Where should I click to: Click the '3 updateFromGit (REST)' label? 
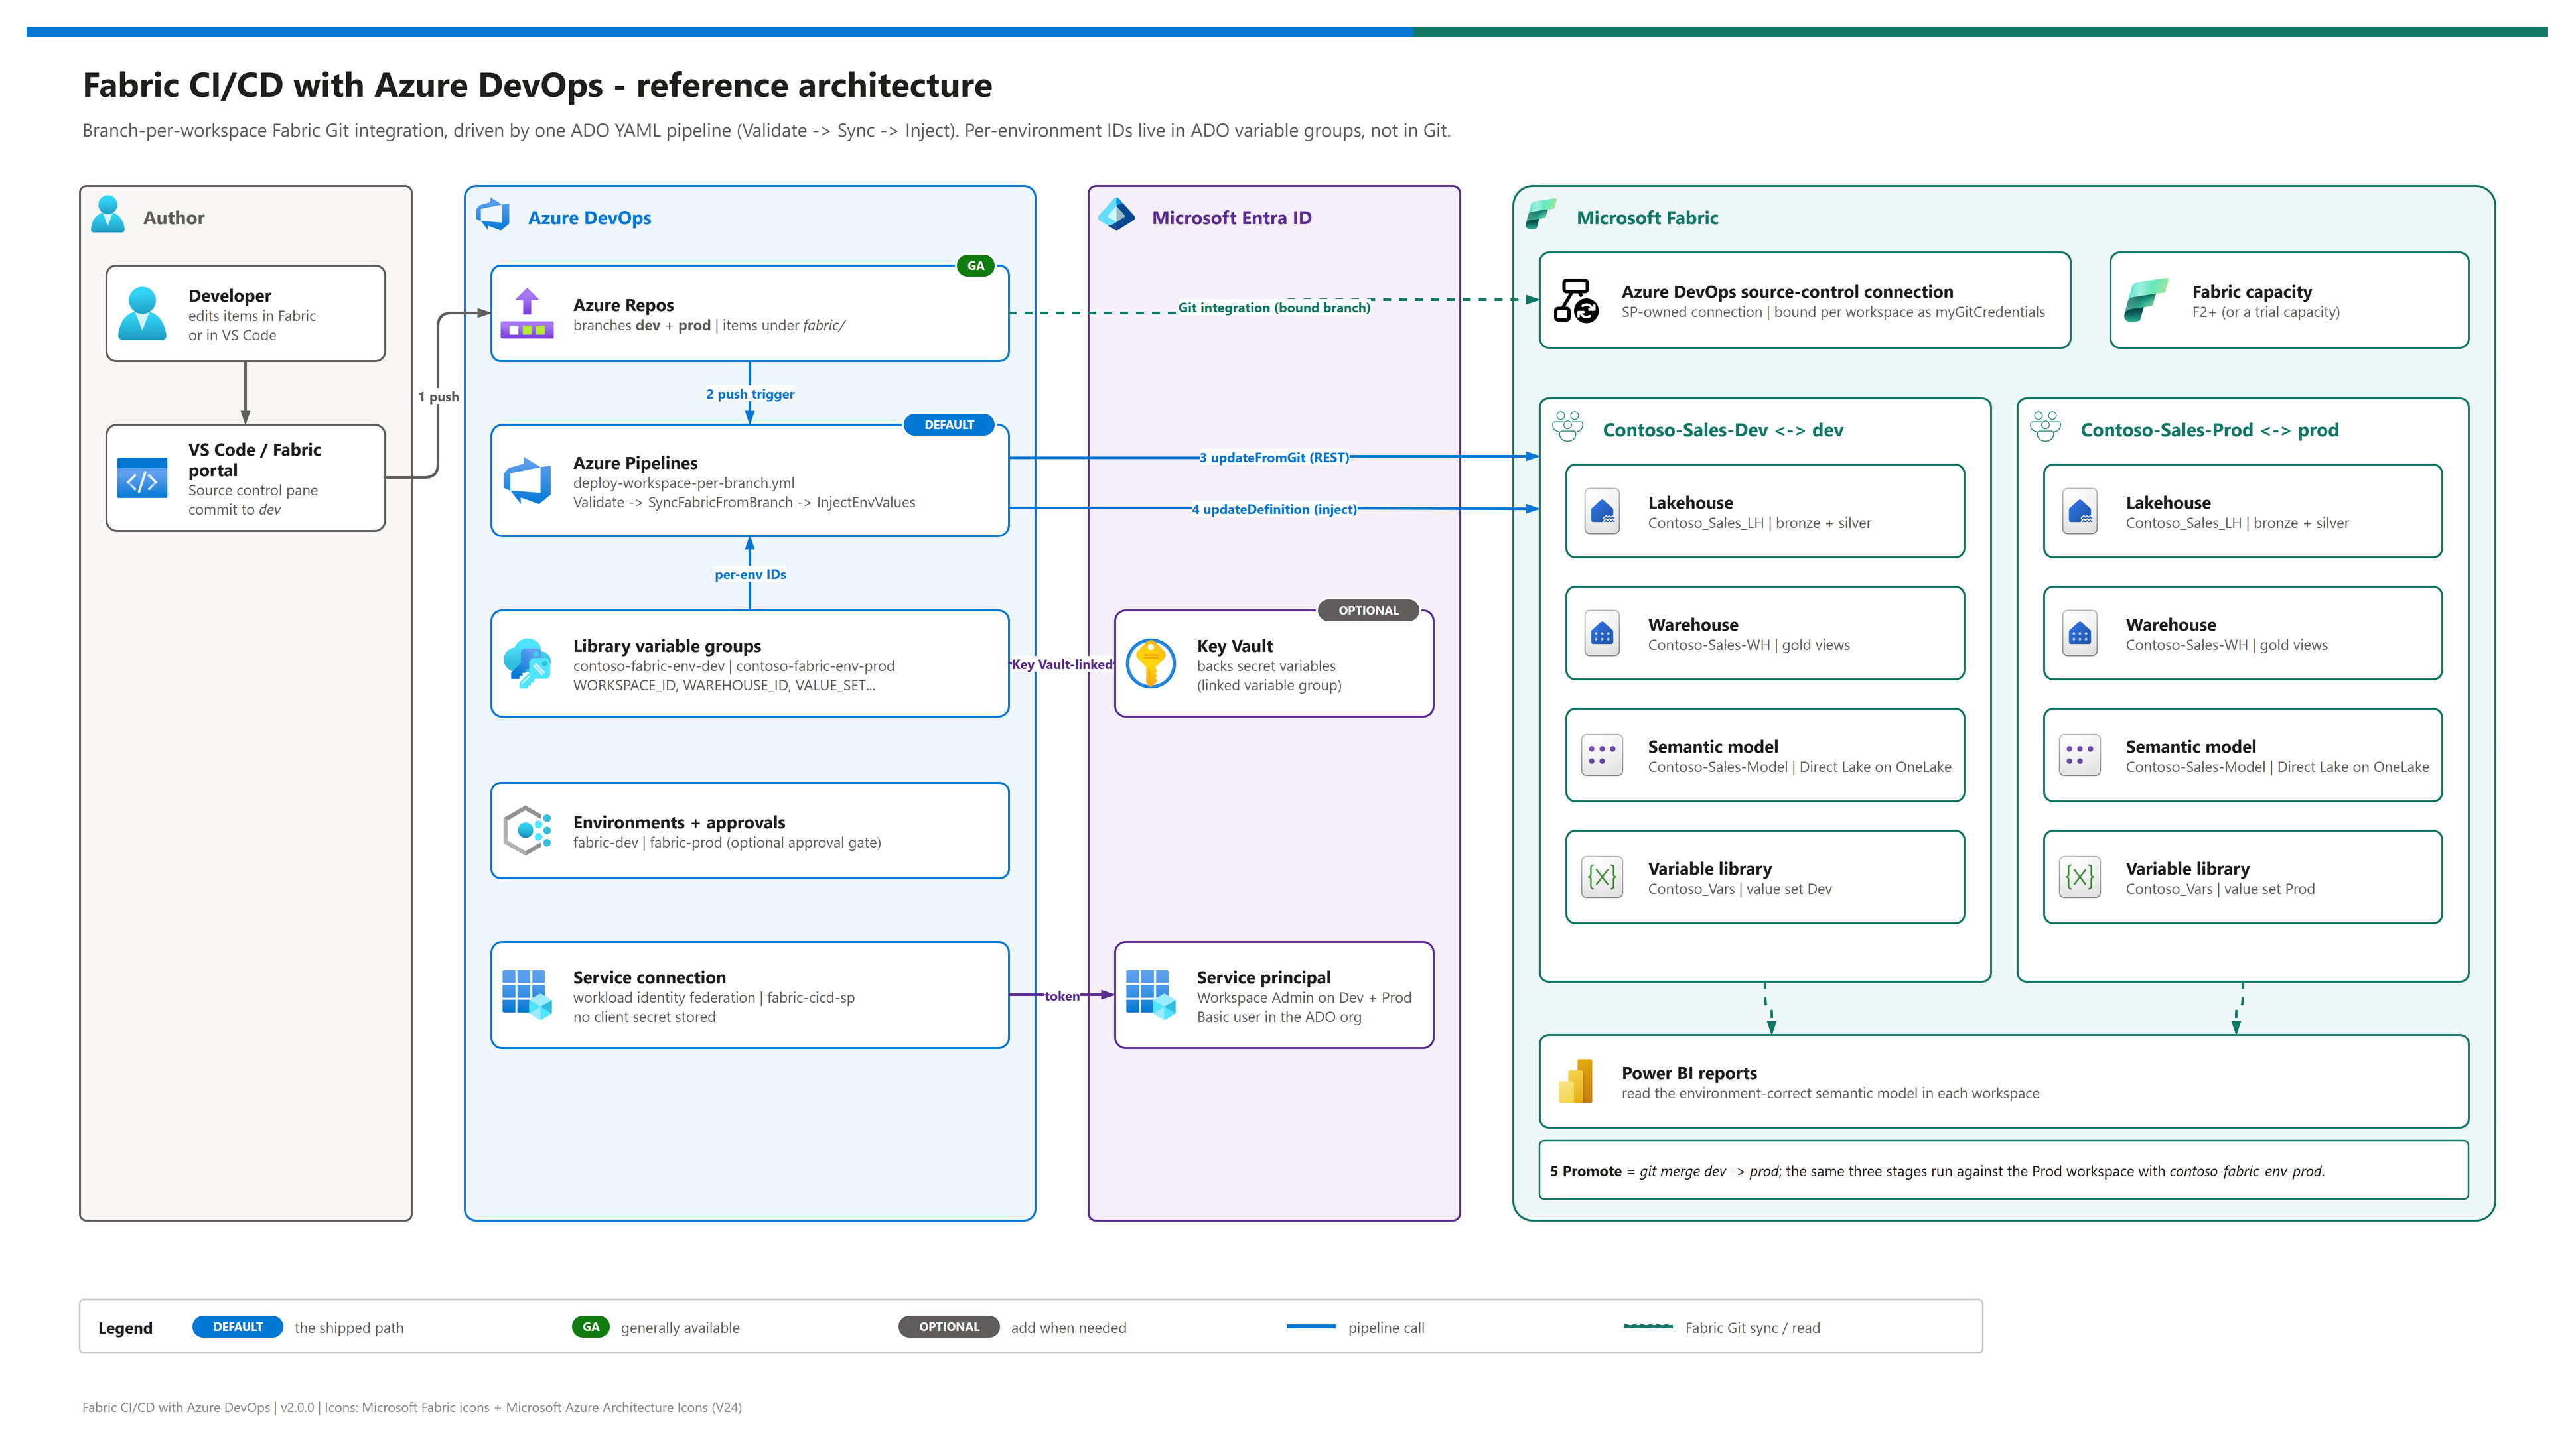click(1274, 458)
